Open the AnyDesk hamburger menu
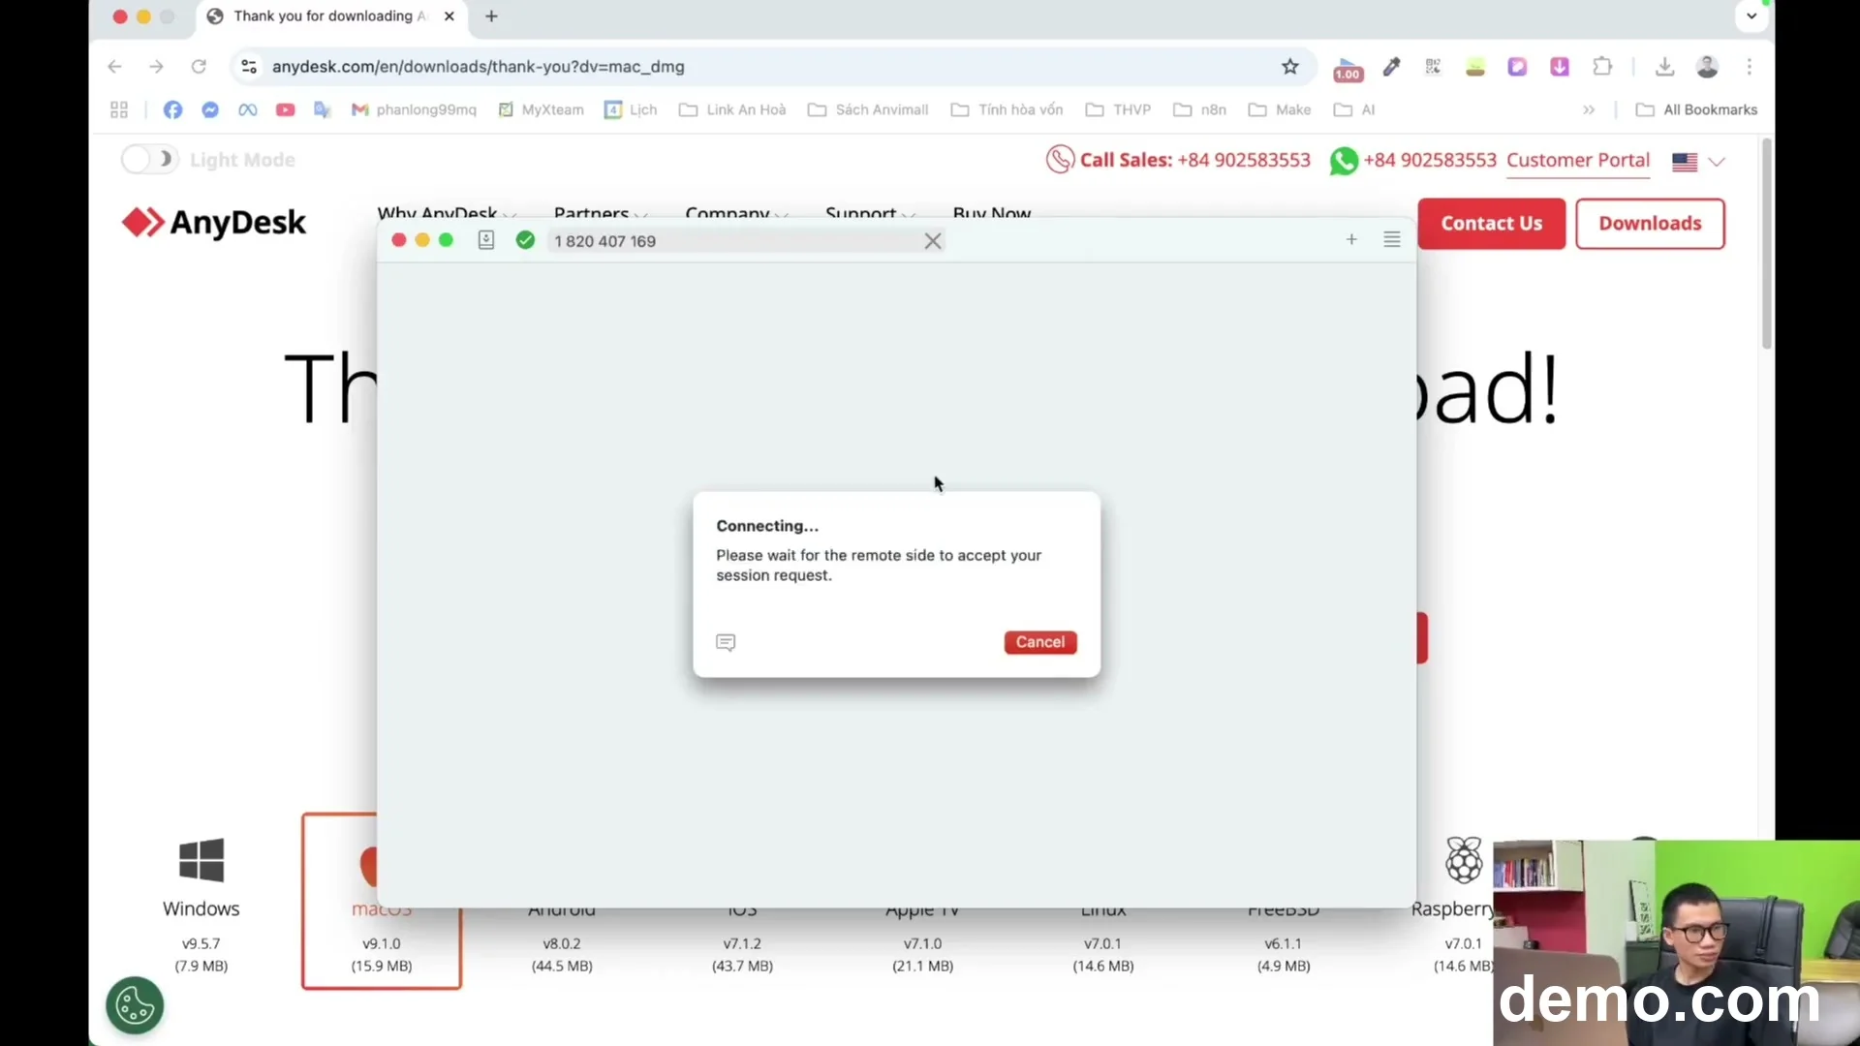1860x1046 pixels. pos(1392,239)
